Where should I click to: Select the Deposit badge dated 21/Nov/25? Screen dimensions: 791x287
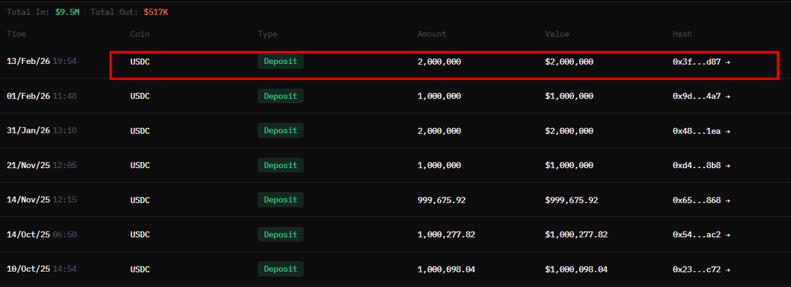click(x=280, y=166)
